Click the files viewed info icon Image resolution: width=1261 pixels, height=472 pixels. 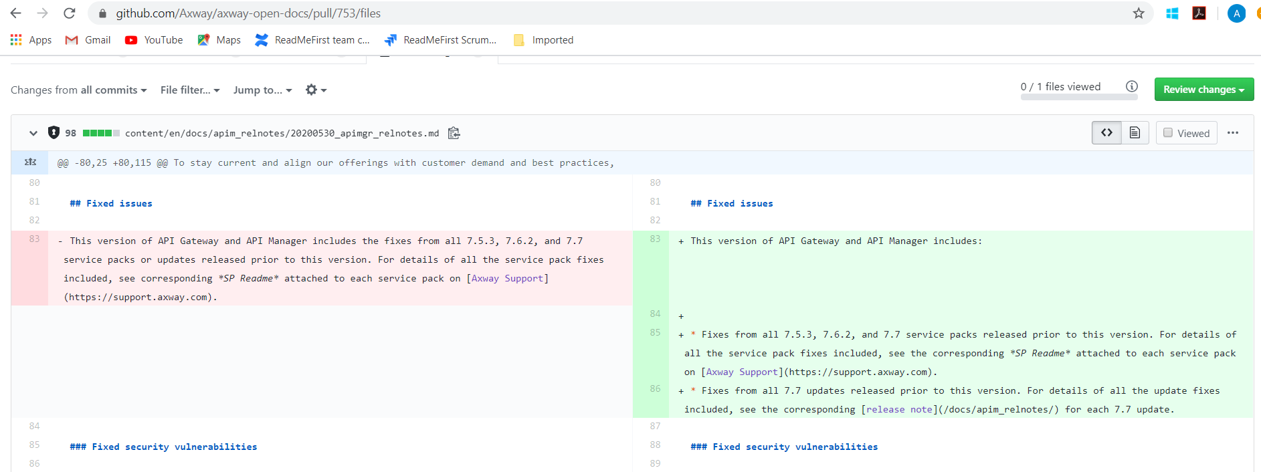click(1132, 86)
